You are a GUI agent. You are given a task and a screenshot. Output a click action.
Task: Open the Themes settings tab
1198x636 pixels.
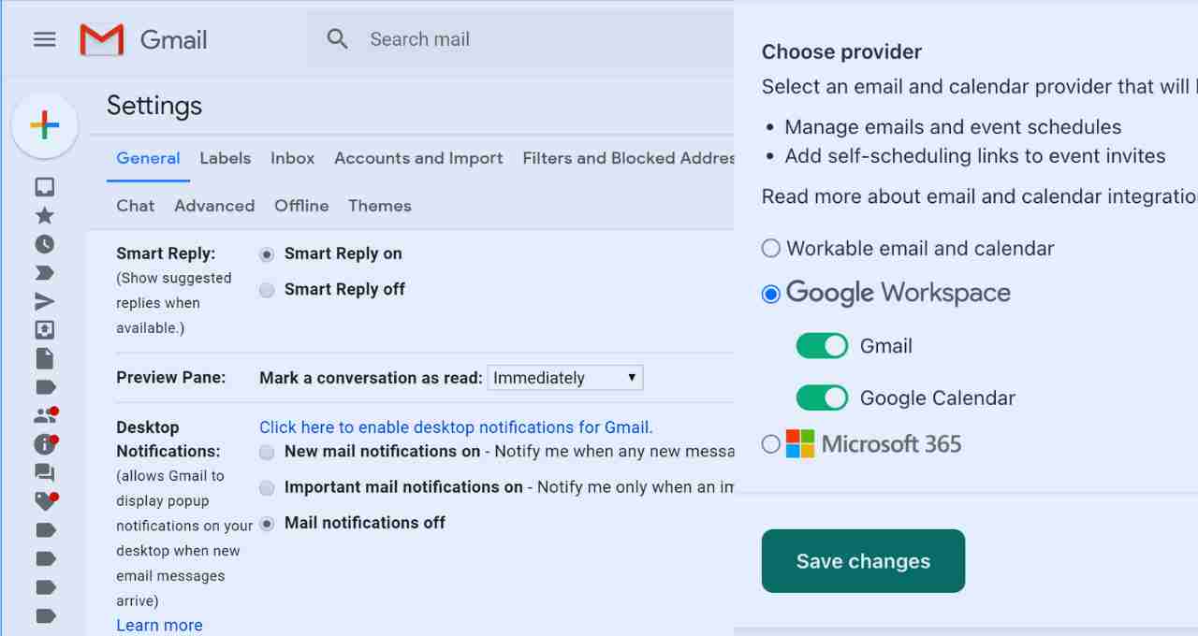[379, 206]
